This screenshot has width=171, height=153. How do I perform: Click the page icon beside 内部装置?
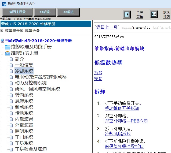[x=11, y=119]
